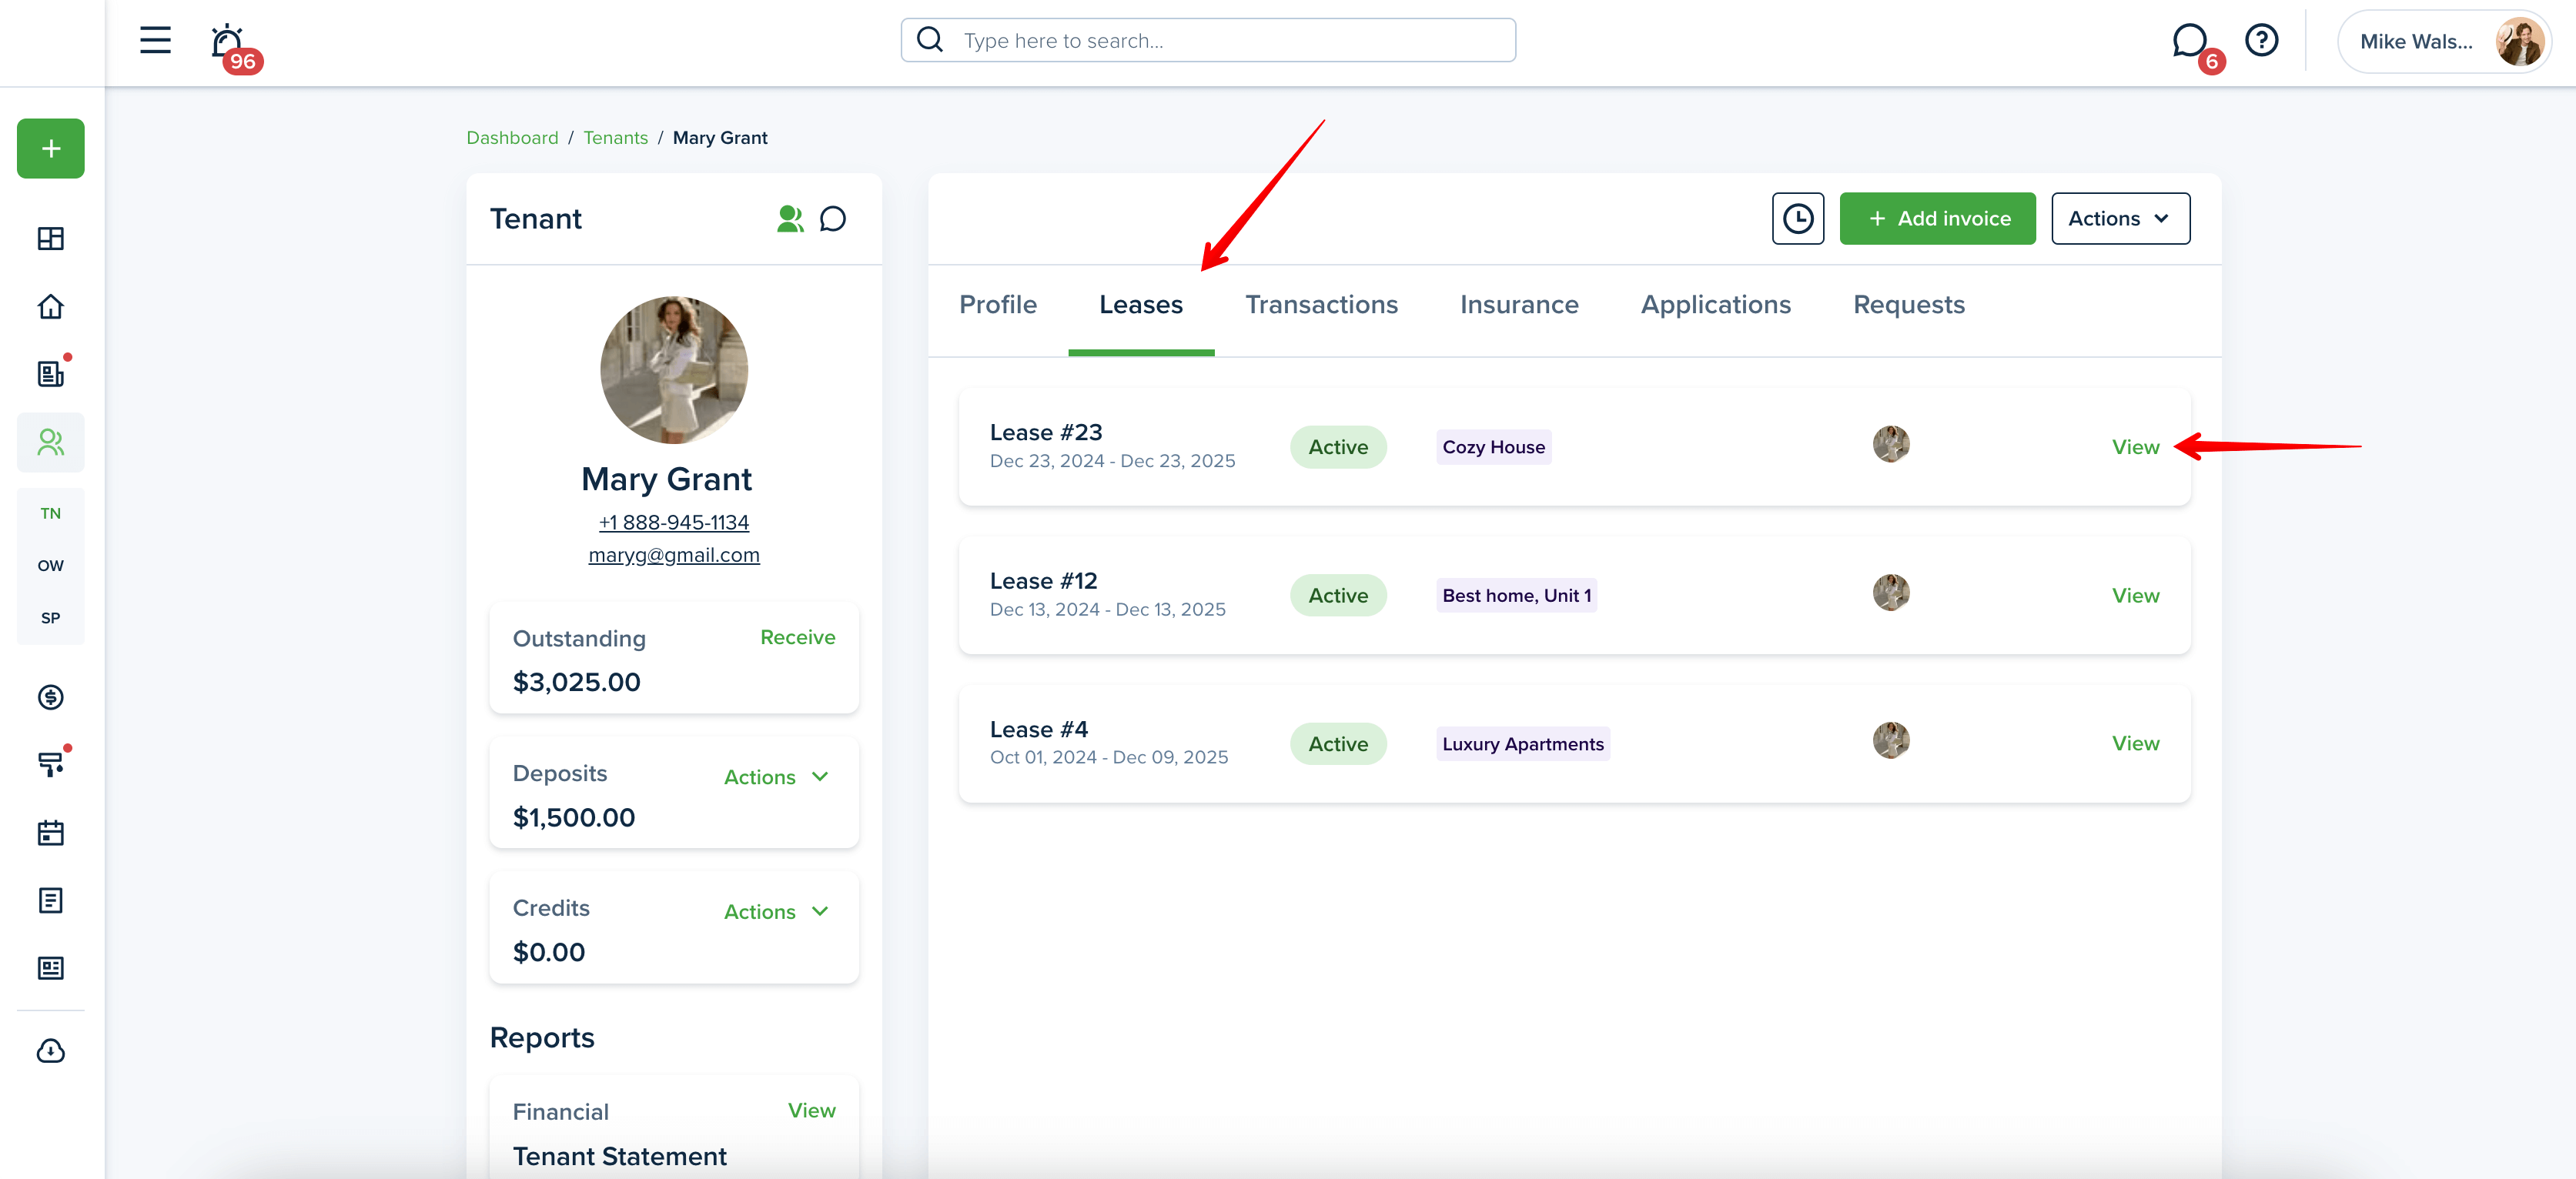The width and height of the screenshot is (2576, 1179).
Task: View Lease #4
Action: 2135,743
